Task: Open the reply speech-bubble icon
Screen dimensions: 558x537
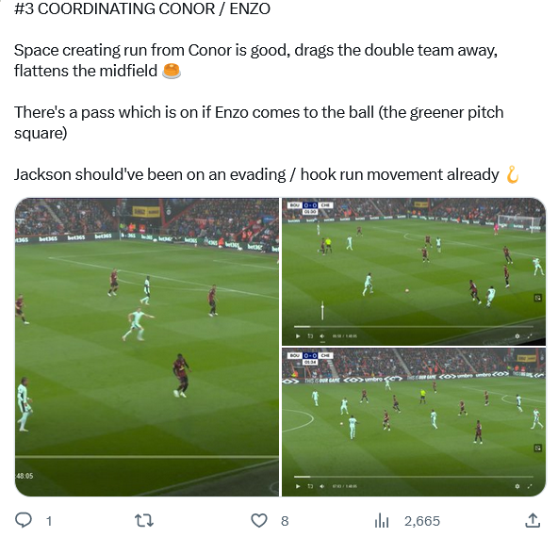Action: pos(24,521)
